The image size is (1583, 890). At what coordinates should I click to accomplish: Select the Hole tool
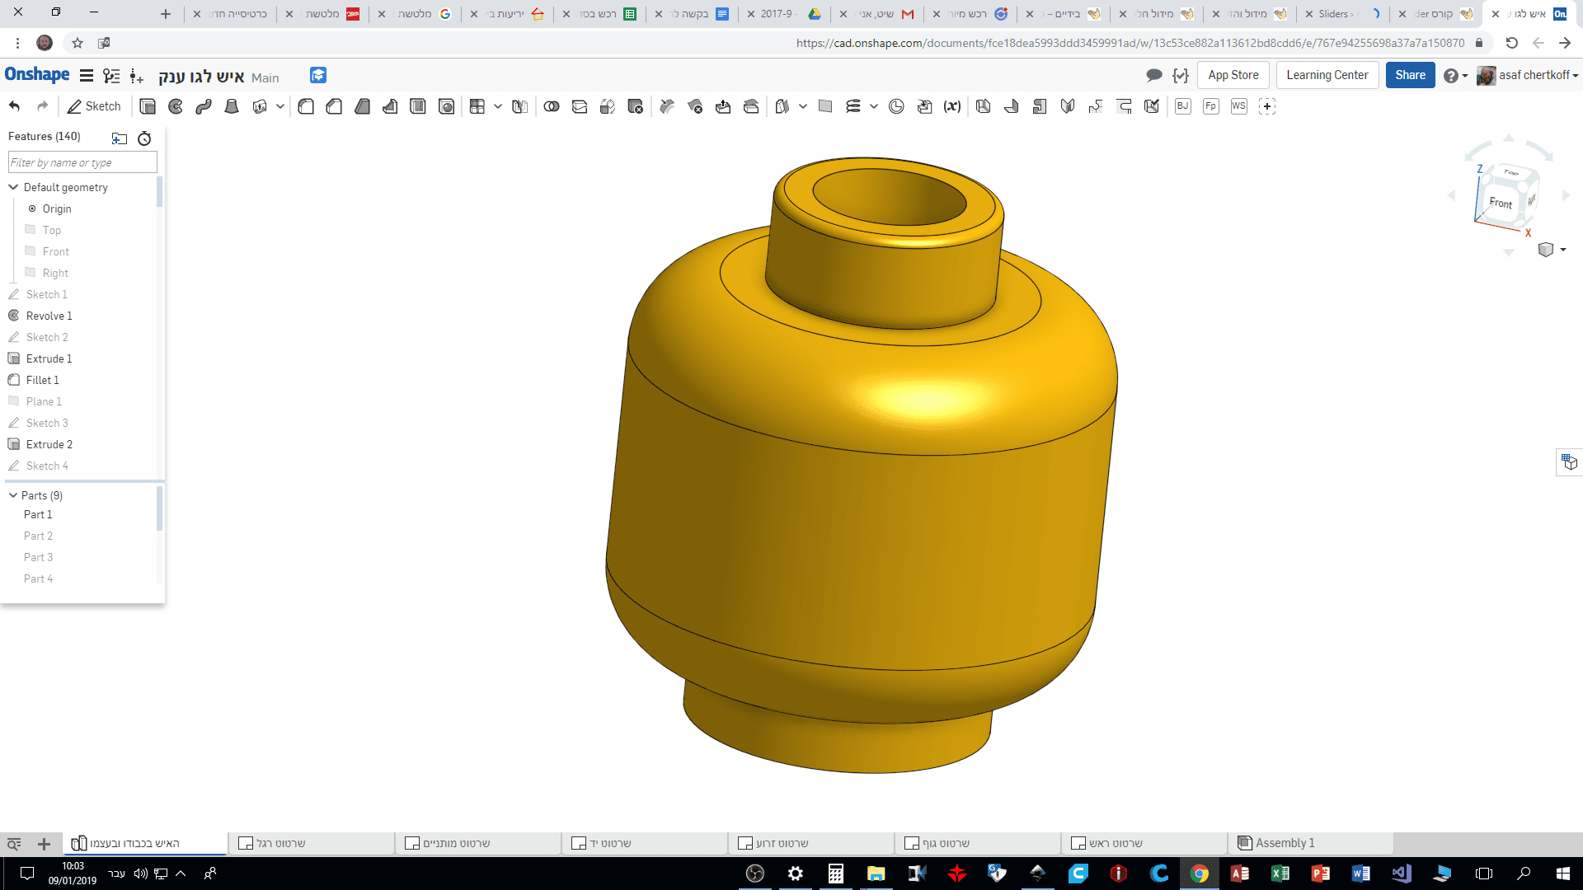[x=446, y=106]
